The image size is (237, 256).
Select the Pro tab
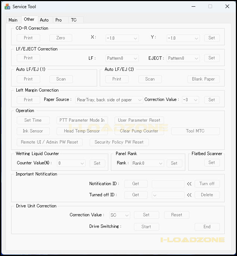58,20
